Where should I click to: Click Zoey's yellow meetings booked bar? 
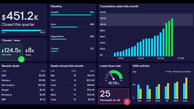pyautogui.click(x=186, y=88)
